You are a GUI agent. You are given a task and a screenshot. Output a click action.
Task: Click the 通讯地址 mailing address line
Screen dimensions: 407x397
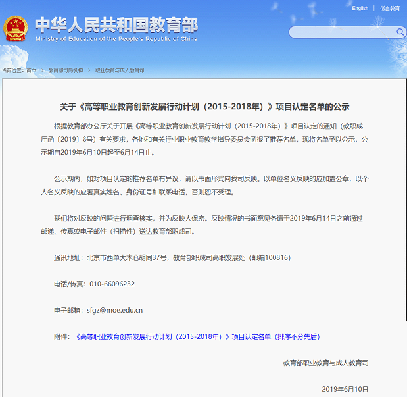172,257
